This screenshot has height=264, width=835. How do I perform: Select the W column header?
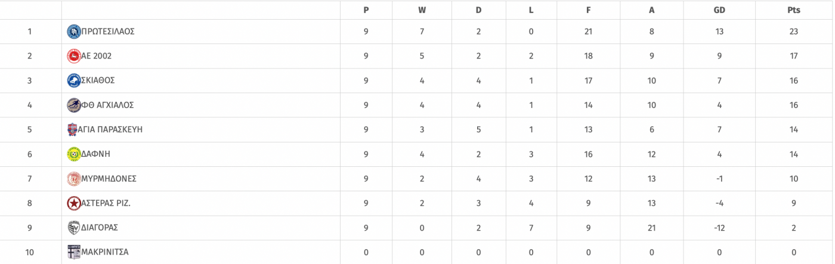coord(422,10)
